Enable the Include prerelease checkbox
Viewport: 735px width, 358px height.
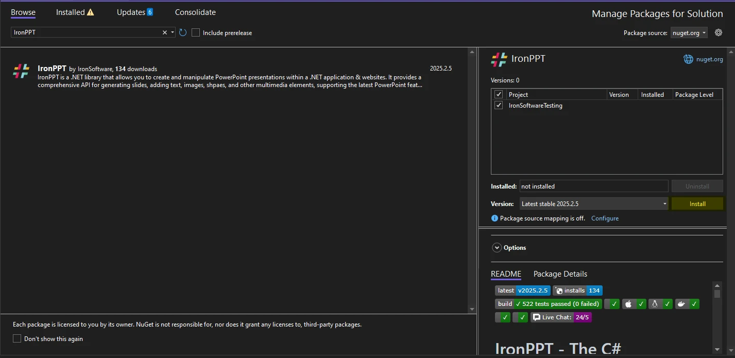[196, 32]
